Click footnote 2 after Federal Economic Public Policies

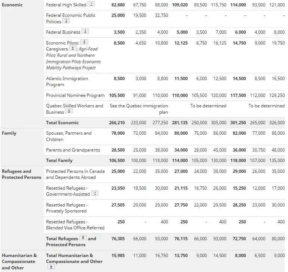[67, 21]
